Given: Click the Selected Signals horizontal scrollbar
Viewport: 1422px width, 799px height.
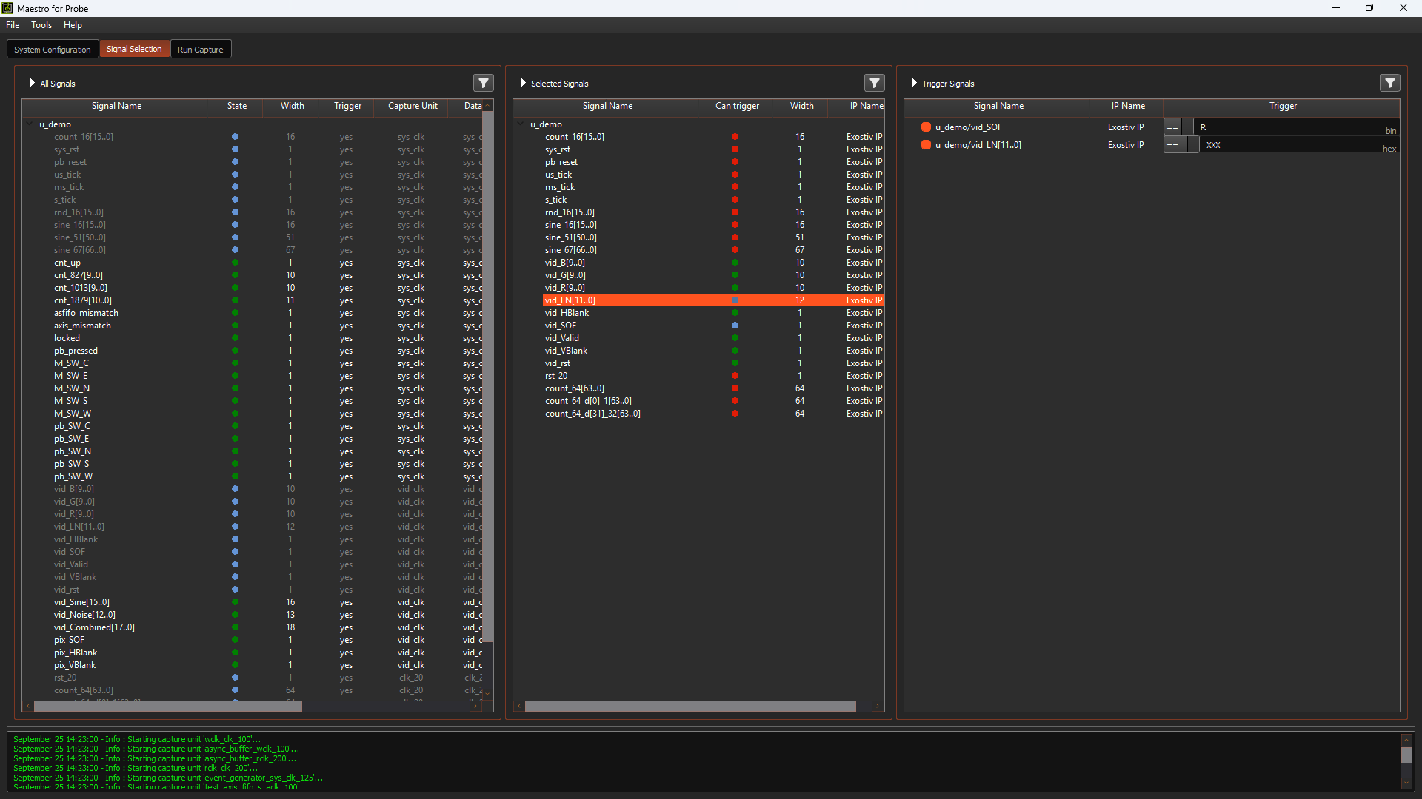Looking at the screenshot, I should coord(690,707).
